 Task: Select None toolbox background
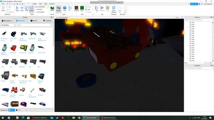(26, 110)
